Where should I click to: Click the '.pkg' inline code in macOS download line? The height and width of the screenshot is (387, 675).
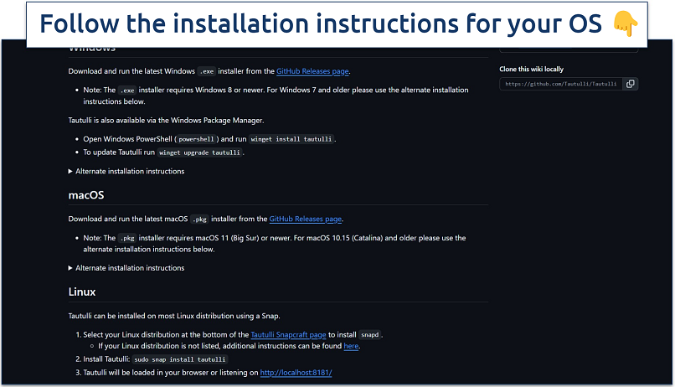pos(199,219)
